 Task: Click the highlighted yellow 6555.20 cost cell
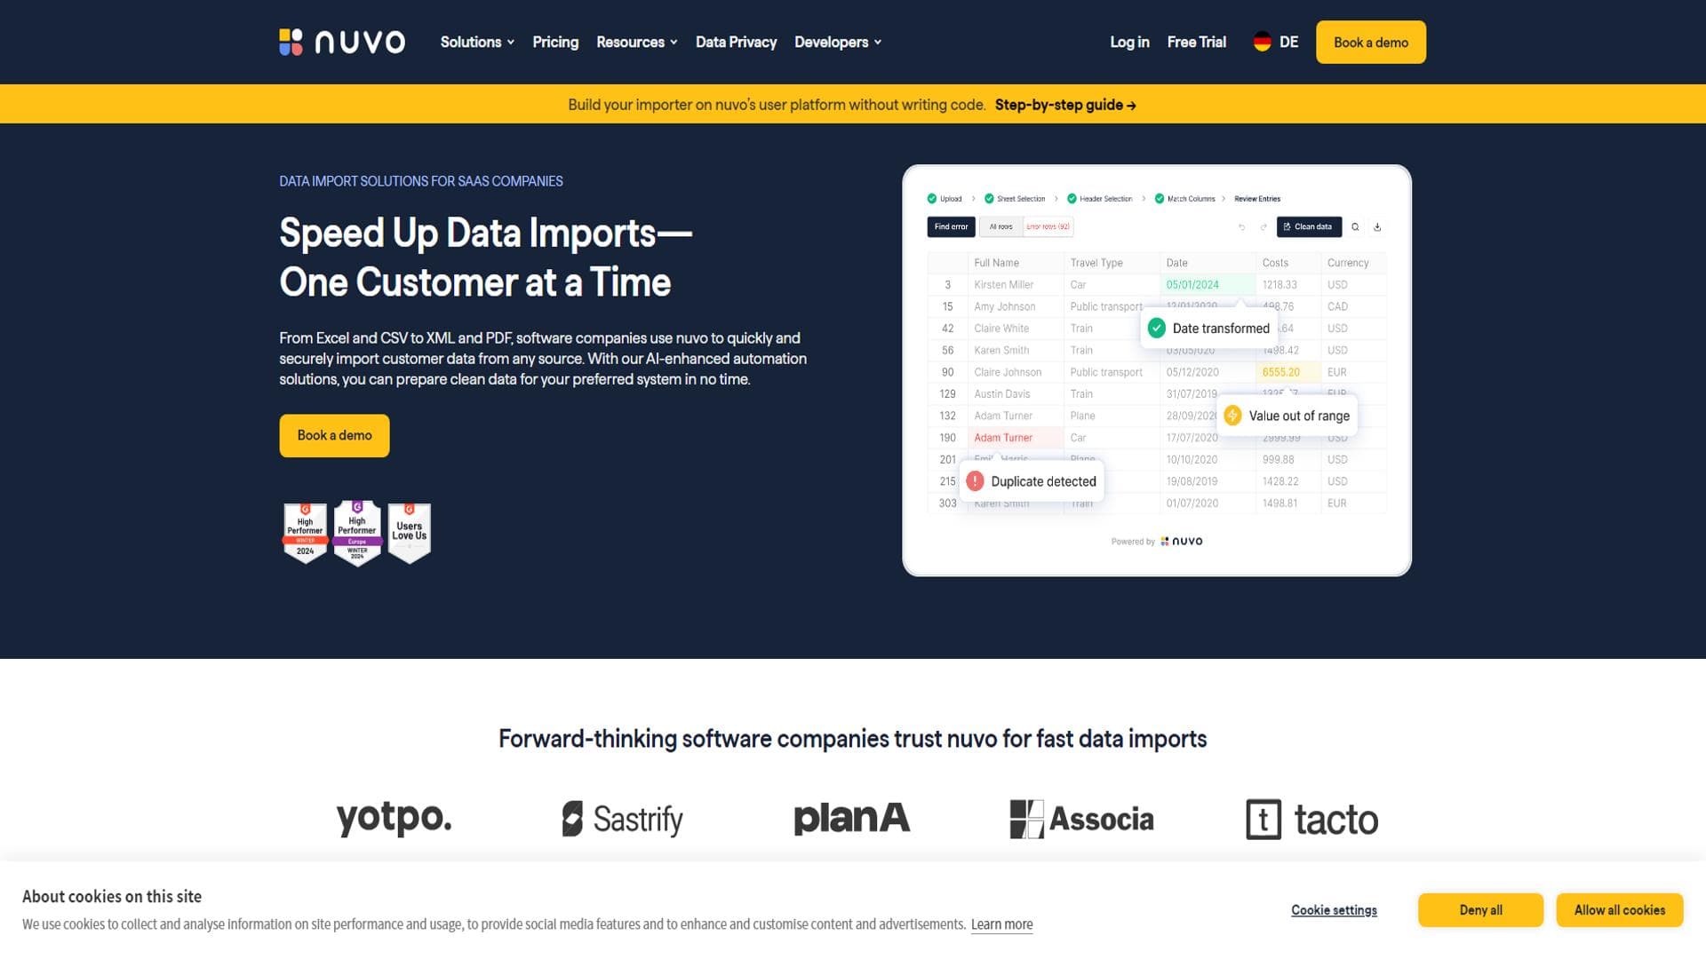coord(1280,372)
